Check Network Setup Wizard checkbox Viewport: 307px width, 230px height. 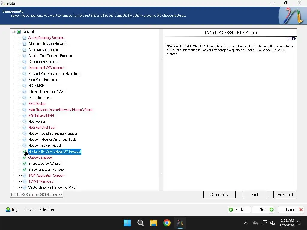[x=25, y=146]
